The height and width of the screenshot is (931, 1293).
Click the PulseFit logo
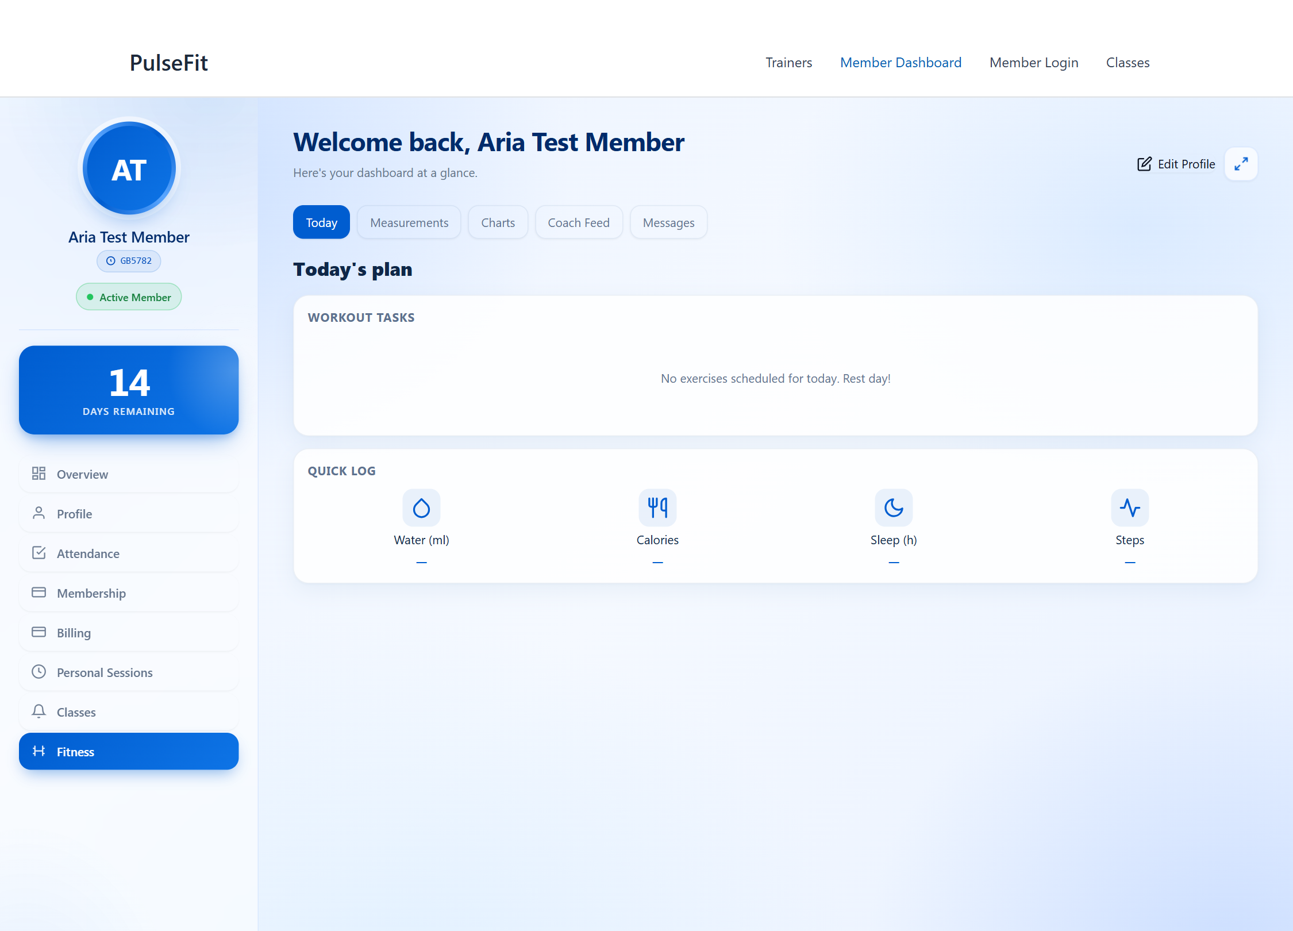(168, 63)
